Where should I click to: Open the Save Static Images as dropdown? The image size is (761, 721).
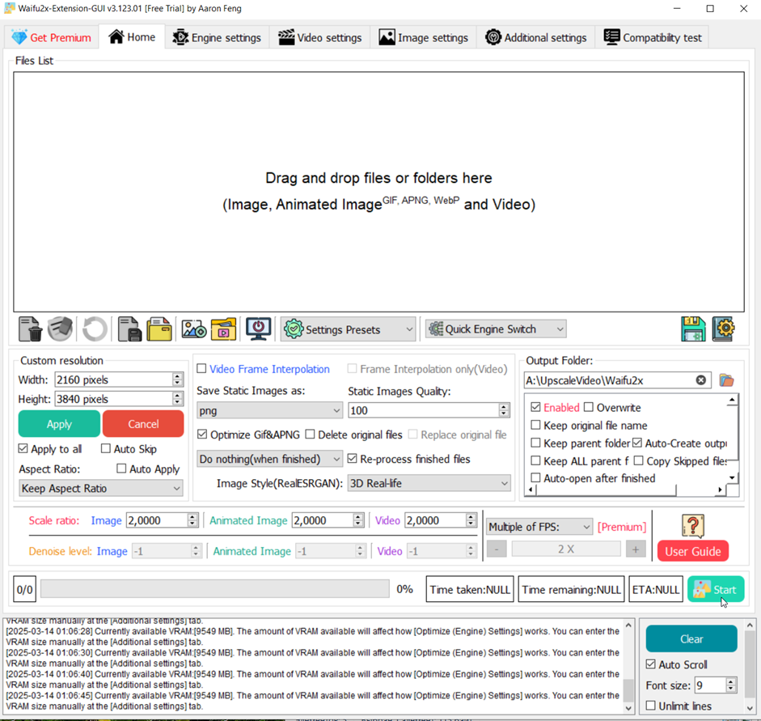(x=269, y=410)
